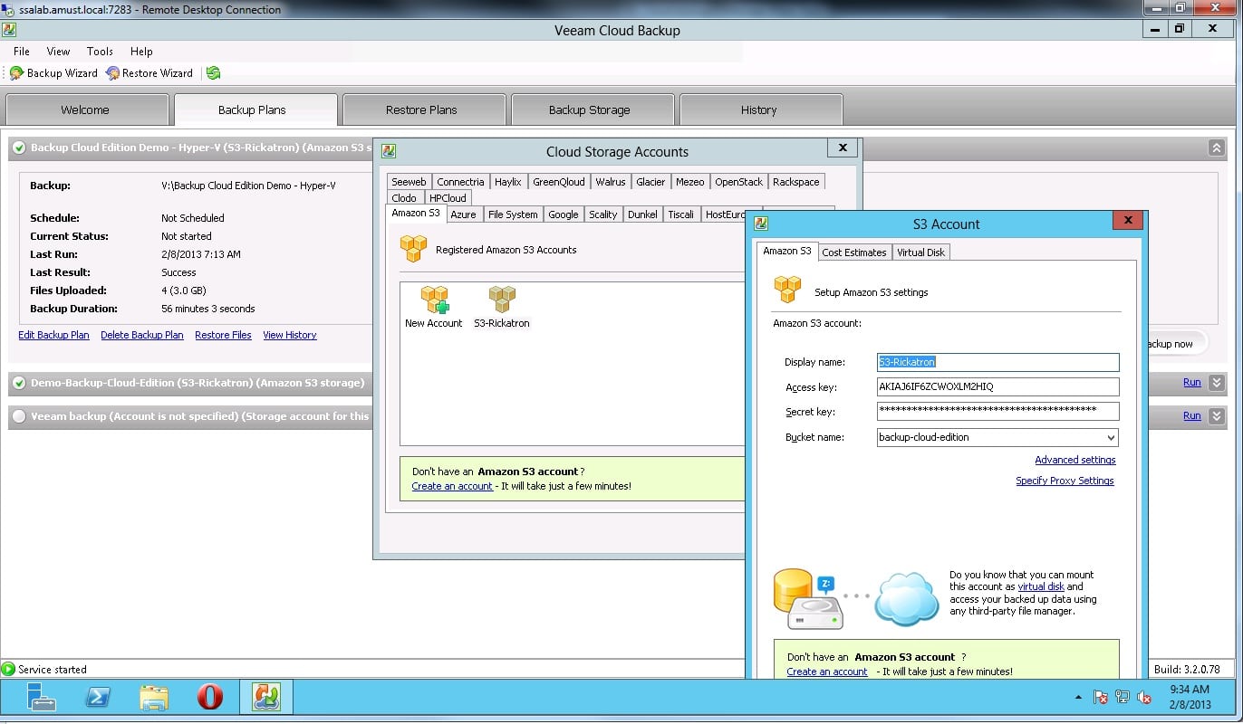Screen dimensions: 1243x724
Task: Click the Advanced settings link
Action: pyautogui.click(x=1074, y=460)
